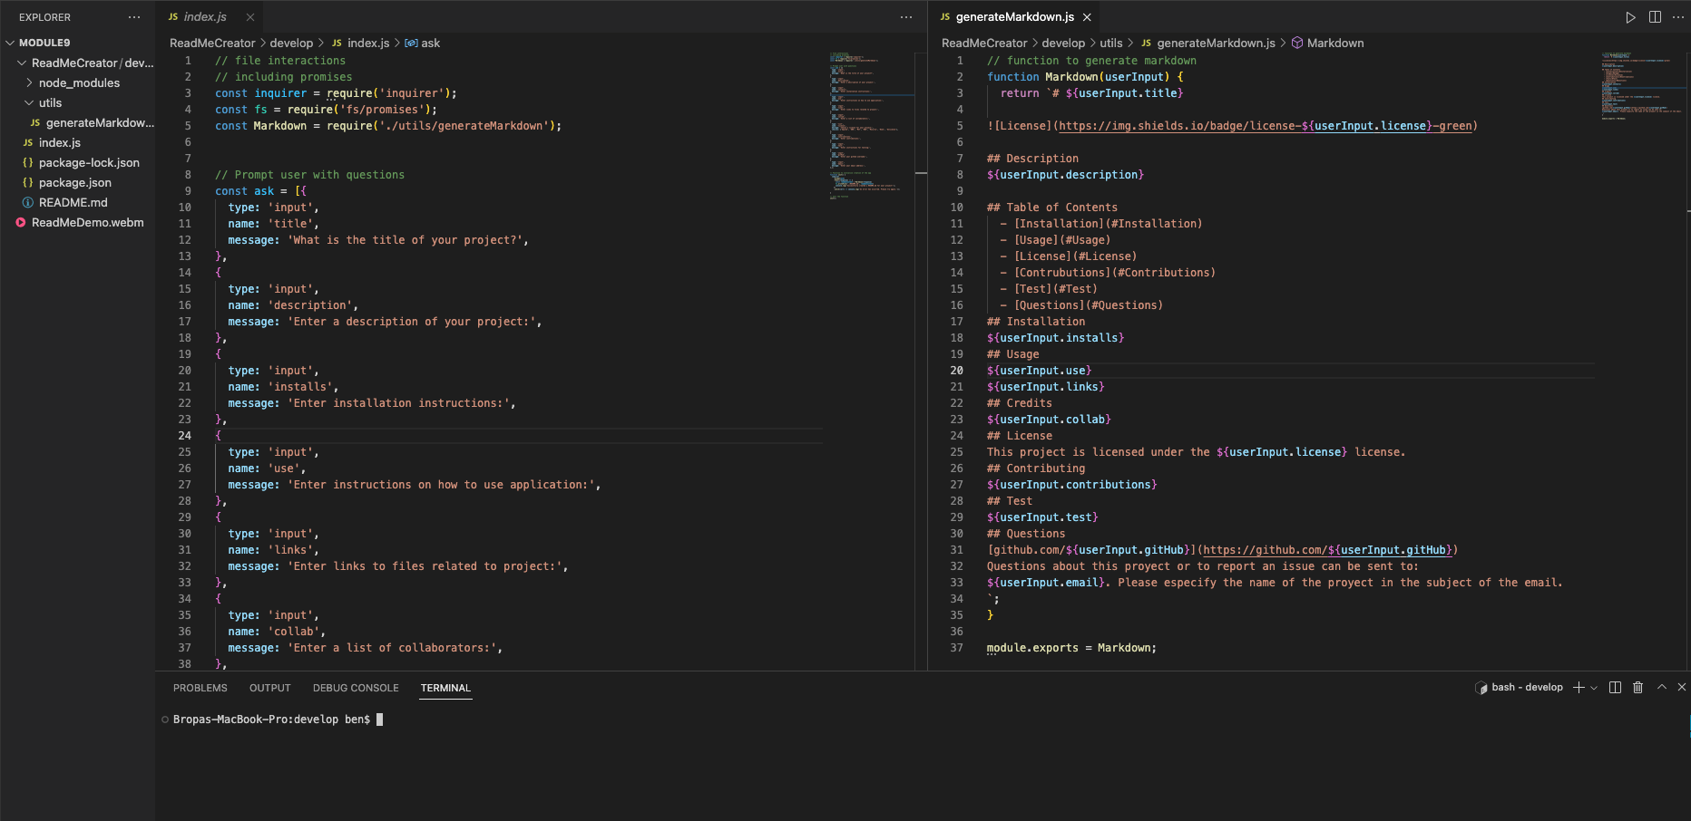This screenshot has width=1691, height=821.
Task: Run the generateMarkdown.js file
Action: tap(1630, 17)
